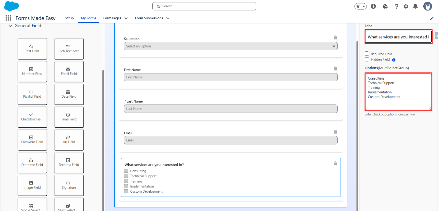The width and height of the screenshot is (439, 211).
Task: Open the Setup tab
Action: click(69, 18)
